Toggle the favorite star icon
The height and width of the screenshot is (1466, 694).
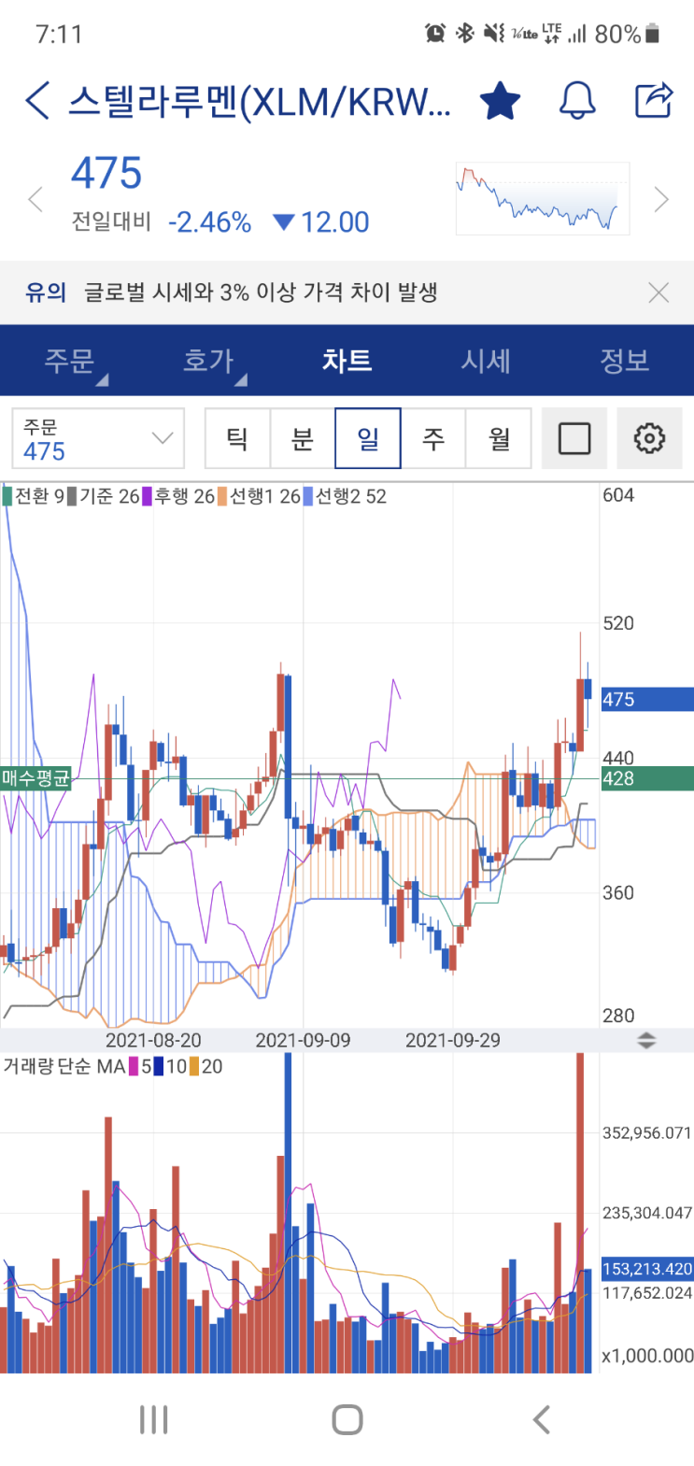[500, 100]
